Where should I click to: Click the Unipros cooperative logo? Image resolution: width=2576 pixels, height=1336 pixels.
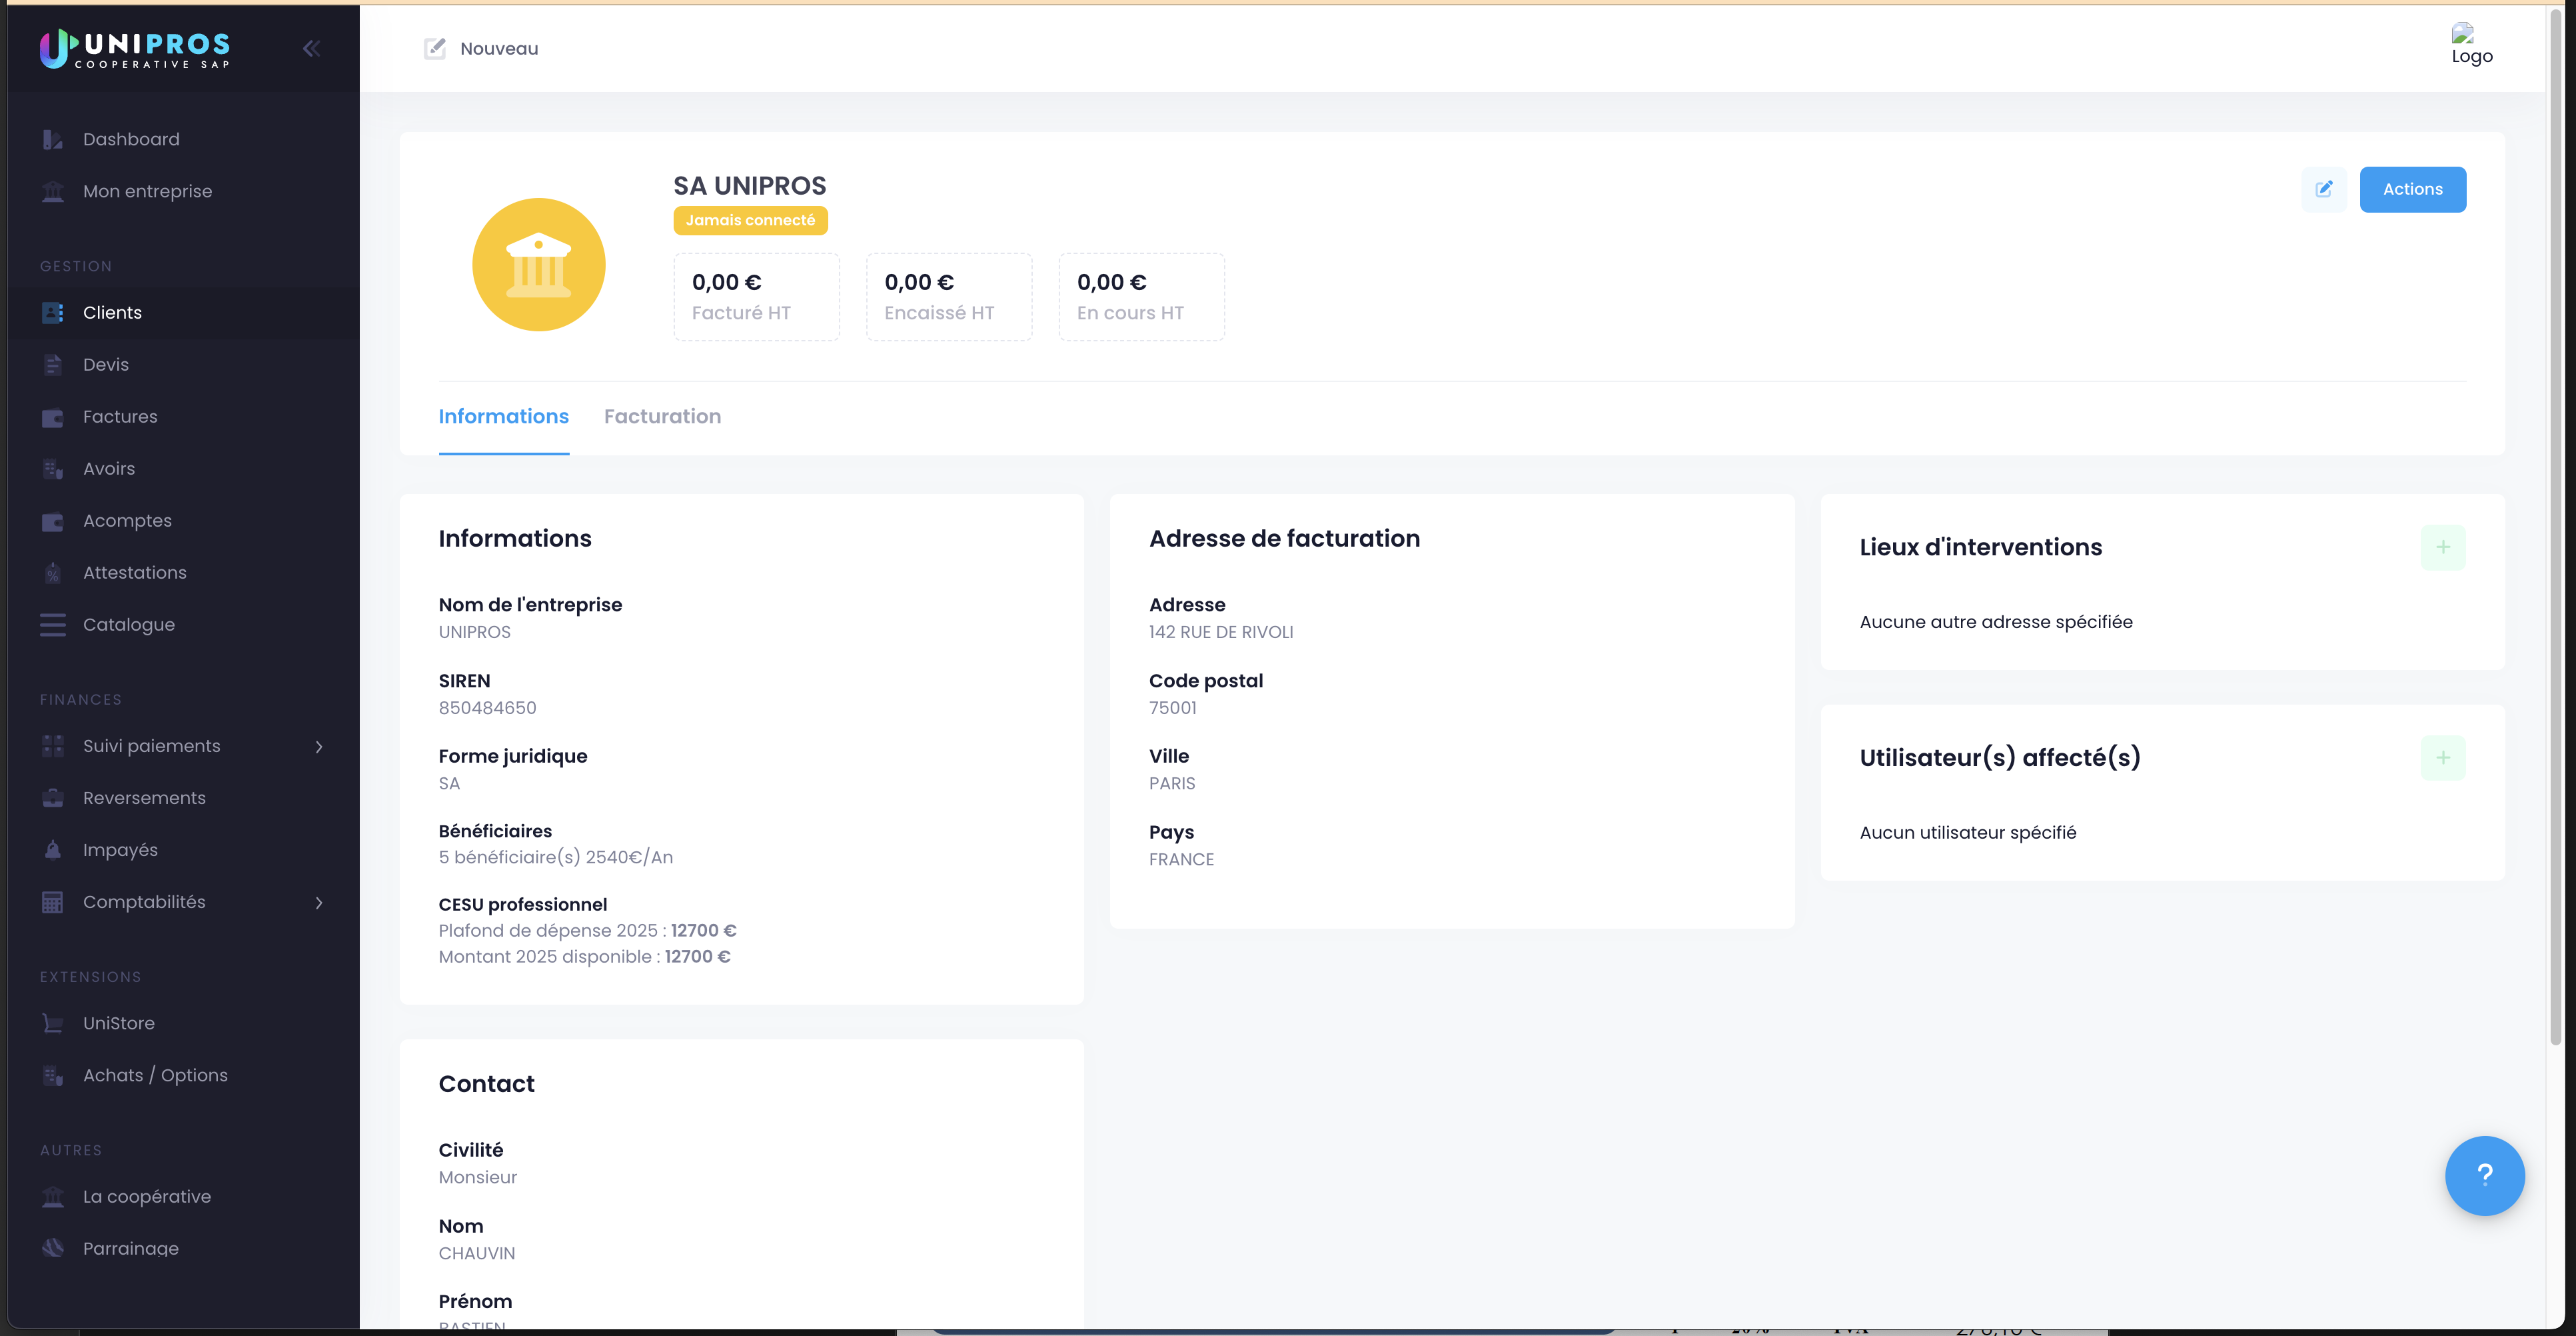[x=134, y=48]
